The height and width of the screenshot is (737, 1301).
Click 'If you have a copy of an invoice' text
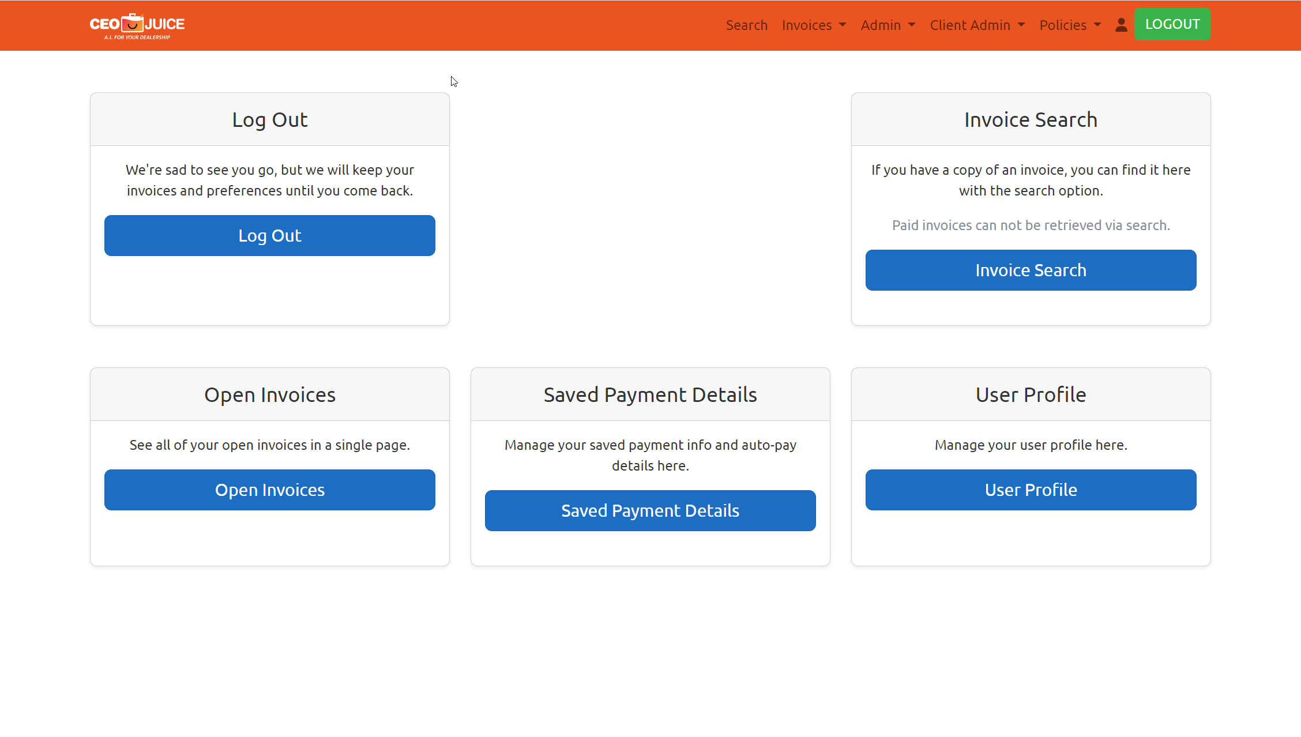[x=1031, y=180]
